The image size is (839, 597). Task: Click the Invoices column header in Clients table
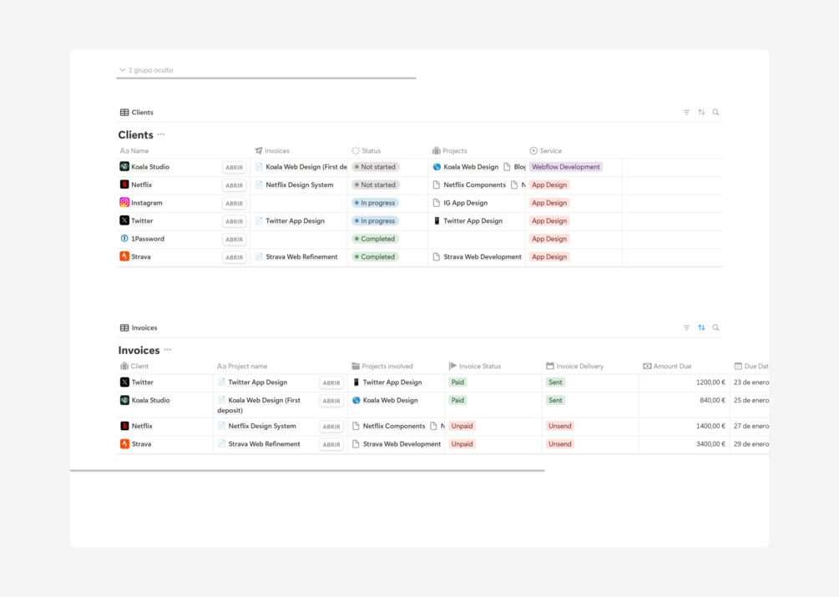(x=272, y=151)
